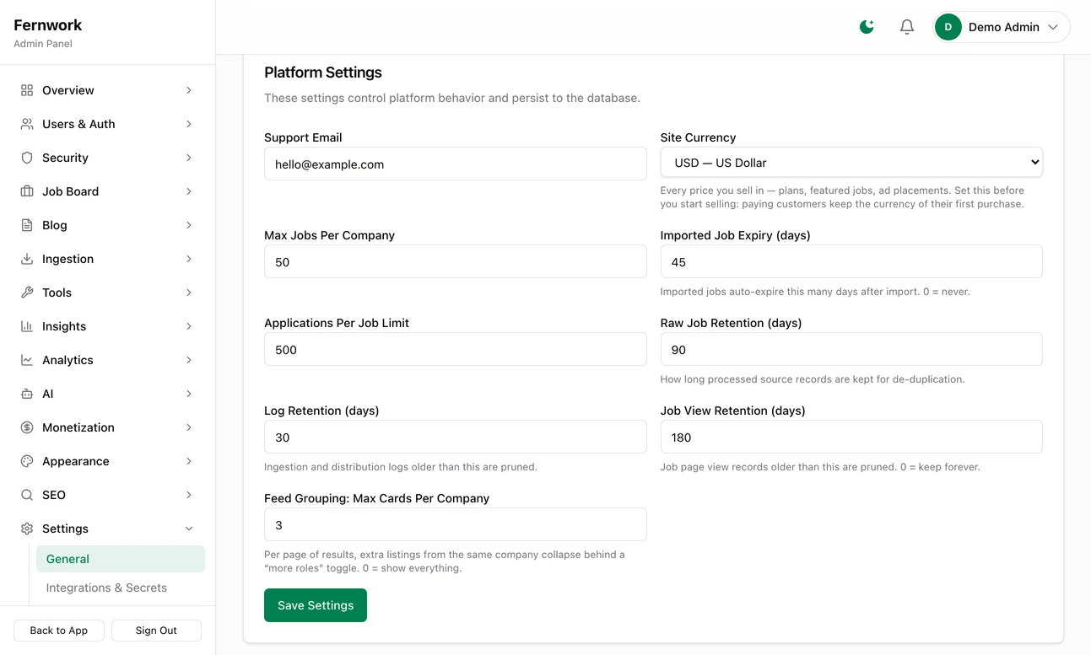
Task: Click the Back to App button
Action: click(x=59, y=631)
